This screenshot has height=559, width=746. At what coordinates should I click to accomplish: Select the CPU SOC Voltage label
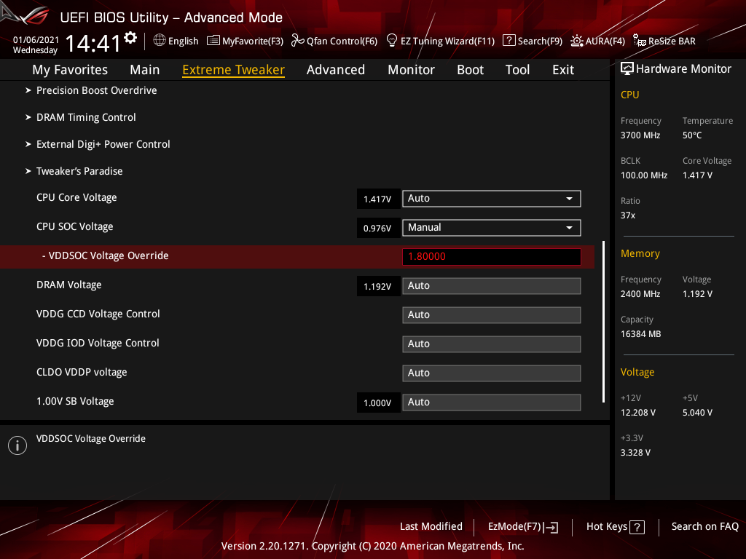click(x=75, y=227)
